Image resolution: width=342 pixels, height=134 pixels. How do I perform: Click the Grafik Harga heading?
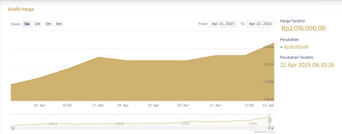tap(21, 9)
